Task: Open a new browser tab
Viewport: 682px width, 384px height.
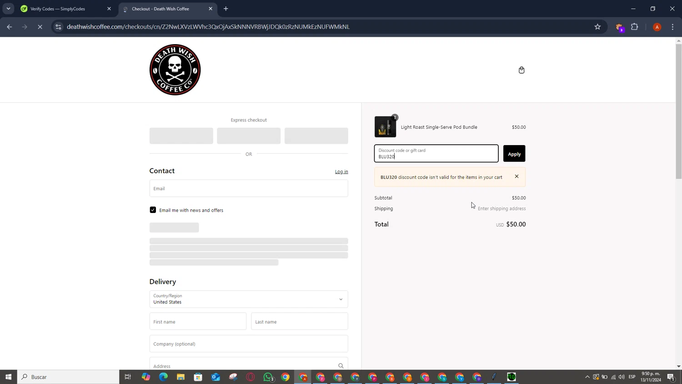Action: [226, 9]
